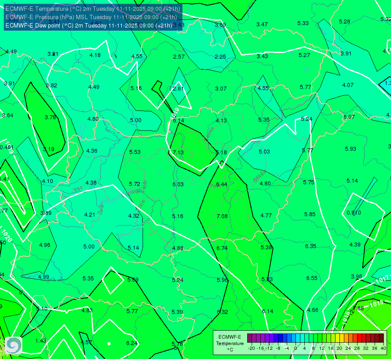
Task: Click the grid value 5.53
Action: (x=135, y=152)
